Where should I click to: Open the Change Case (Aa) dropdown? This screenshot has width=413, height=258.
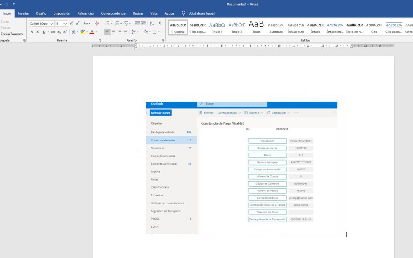[87, 23]
